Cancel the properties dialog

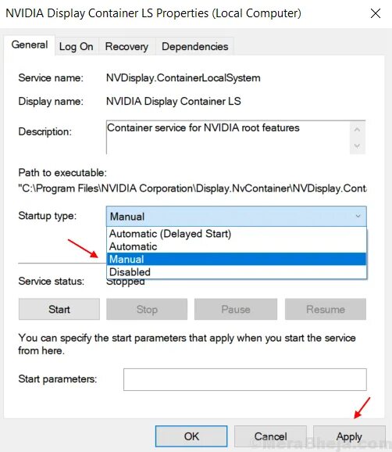(270, 436)
